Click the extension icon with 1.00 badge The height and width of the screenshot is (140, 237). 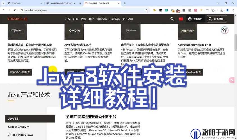[x=178, y=11]
